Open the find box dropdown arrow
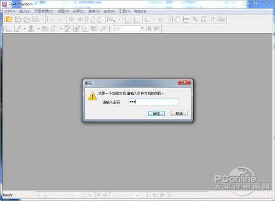This screenshot has height=201, width=275. click(x=142, y=29)
